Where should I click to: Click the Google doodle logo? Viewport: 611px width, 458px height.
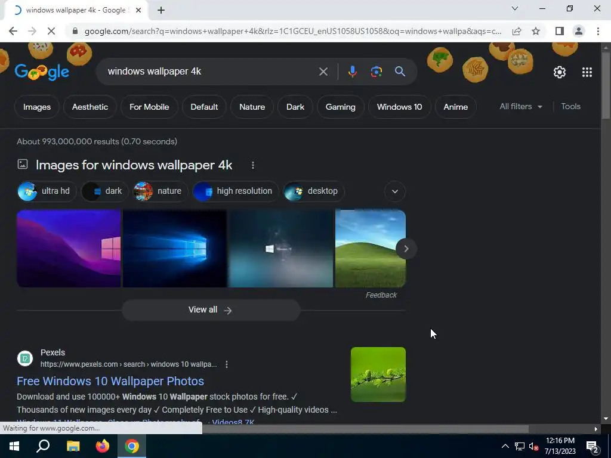(42, 72)
